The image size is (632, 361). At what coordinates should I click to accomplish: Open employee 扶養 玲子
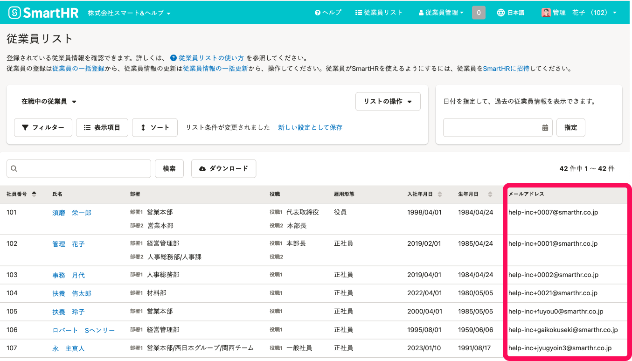pos(69,312)
